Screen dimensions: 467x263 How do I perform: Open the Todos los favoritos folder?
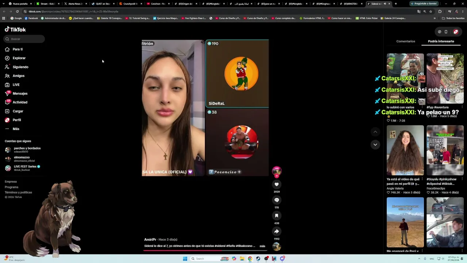coord(453,18)
